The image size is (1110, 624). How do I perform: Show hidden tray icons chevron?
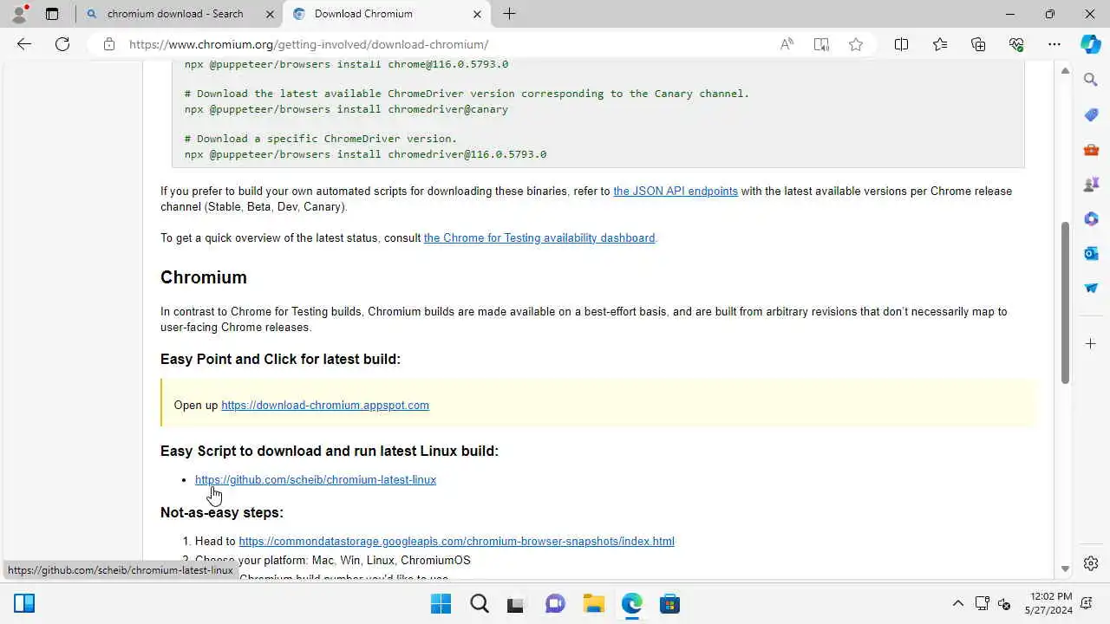[x=958, y=603]
